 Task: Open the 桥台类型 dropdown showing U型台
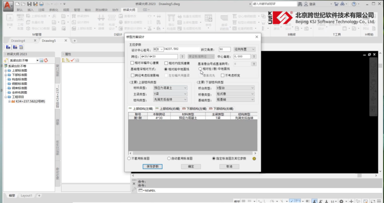(x=235, y=88)
